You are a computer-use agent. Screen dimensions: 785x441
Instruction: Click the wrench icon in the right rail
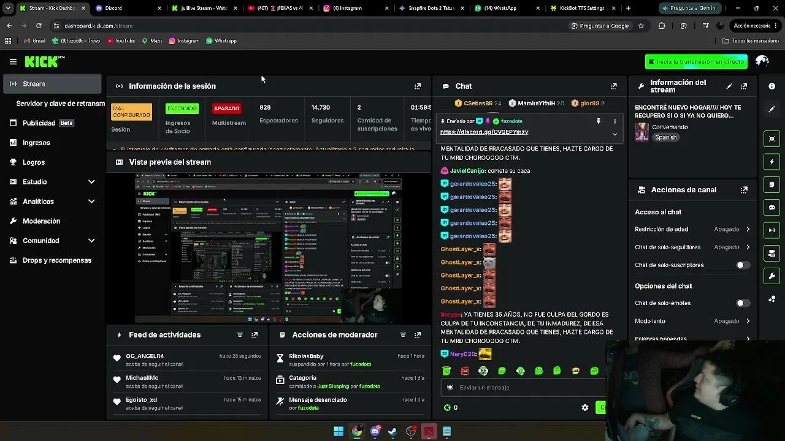[772, 276]
